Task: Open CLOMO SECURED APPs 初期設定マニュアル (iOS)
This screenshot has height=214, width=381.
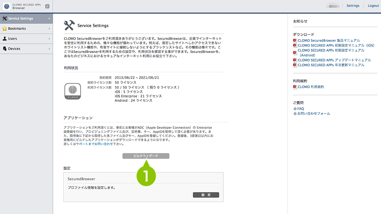Action: (x=336, y=45)
